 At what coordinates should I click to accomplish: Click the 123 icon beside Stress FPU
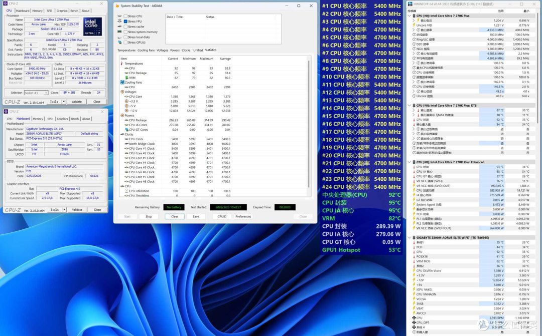[x=119, y=21]
